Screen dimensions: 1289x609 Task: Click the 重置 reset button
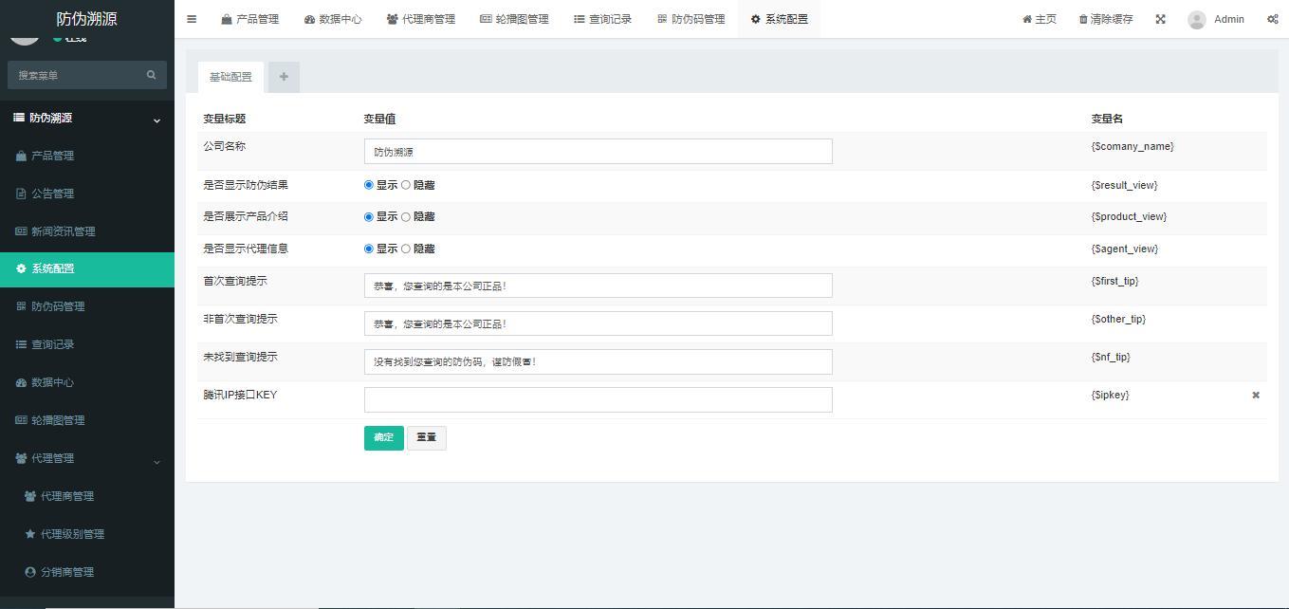pos(427,437)
